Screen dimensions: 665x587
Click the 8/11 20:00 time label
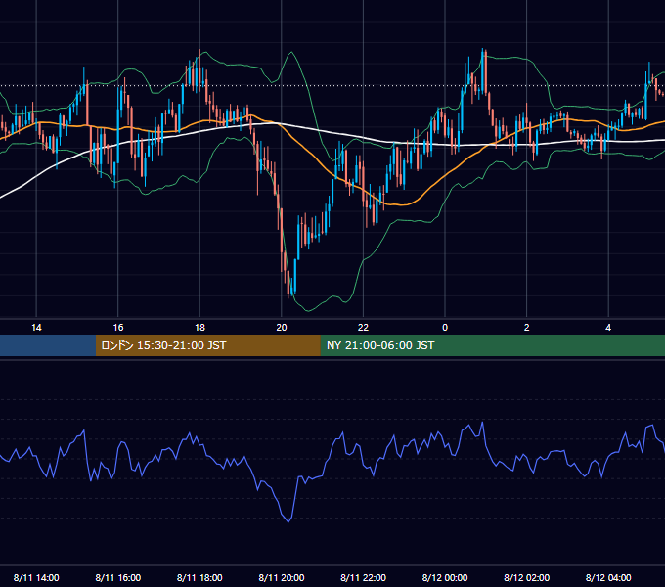pos(282,577)
